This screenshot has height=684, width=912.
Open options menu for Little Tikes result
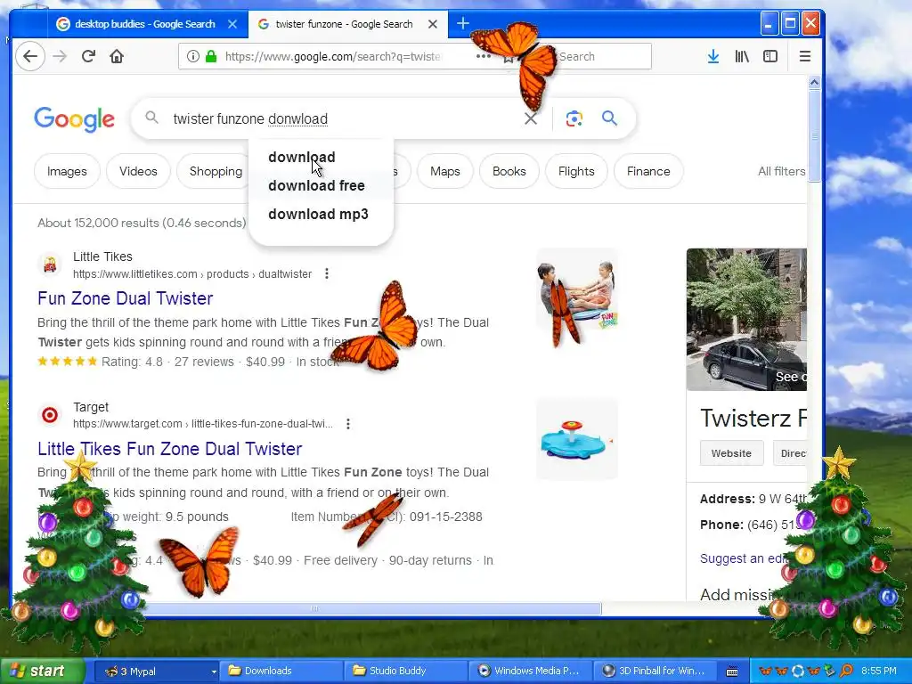[x=327, y=273]
